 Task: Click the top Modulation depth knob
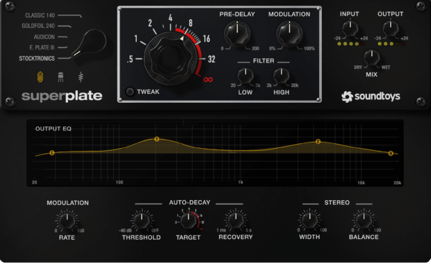click(x=289, y=33)
